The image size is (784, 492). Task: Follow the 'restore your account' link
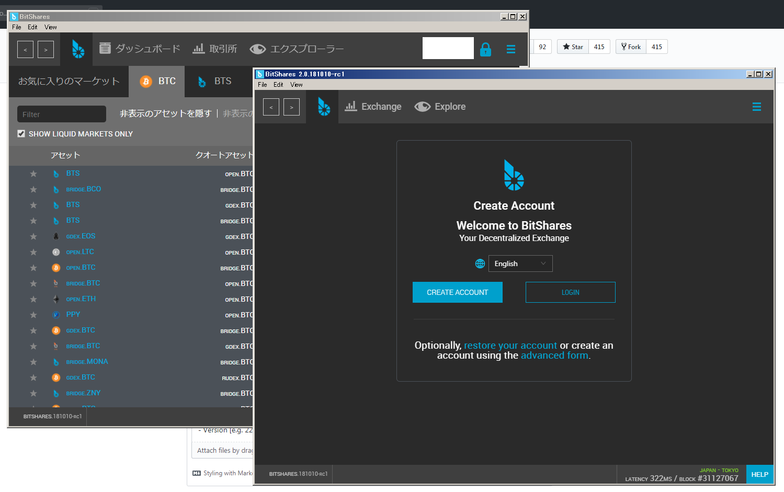point(510,345)
